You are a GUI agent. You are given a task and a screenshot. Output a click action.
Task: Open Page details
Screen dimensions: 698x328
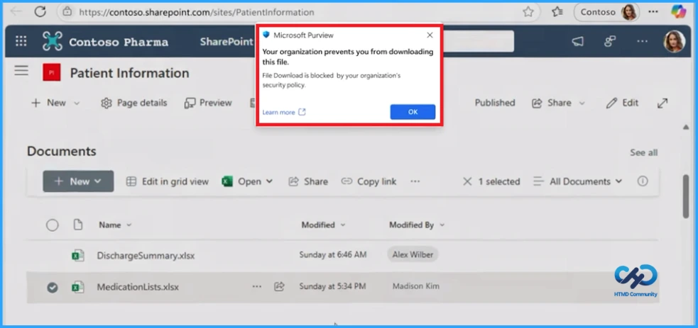[133, 103]
